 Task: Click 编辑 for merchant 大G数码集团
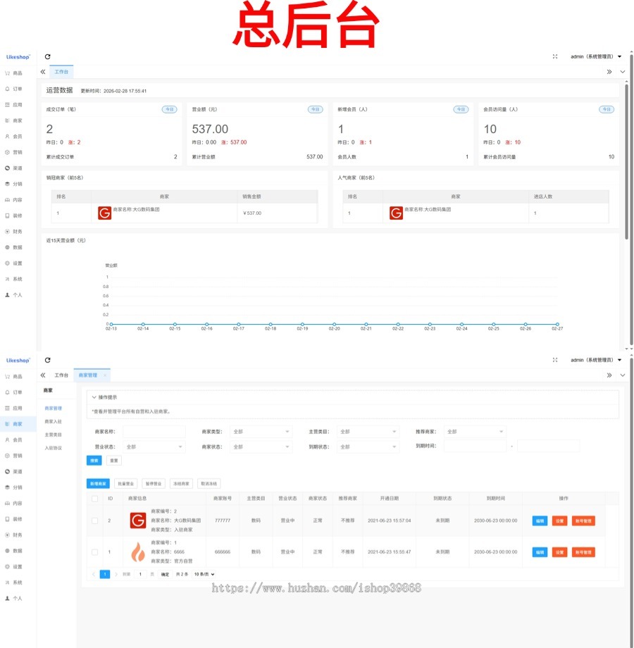540,521
